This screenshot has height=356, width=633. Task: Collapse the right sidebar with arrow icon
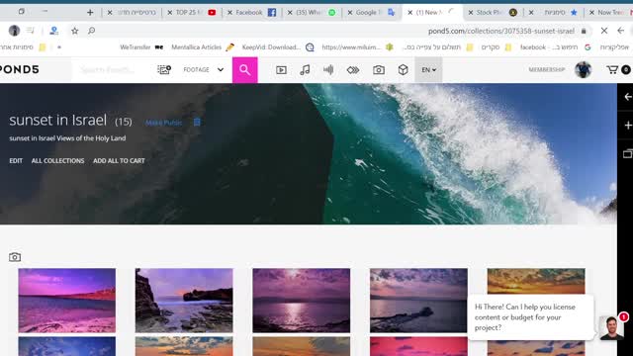628,97
